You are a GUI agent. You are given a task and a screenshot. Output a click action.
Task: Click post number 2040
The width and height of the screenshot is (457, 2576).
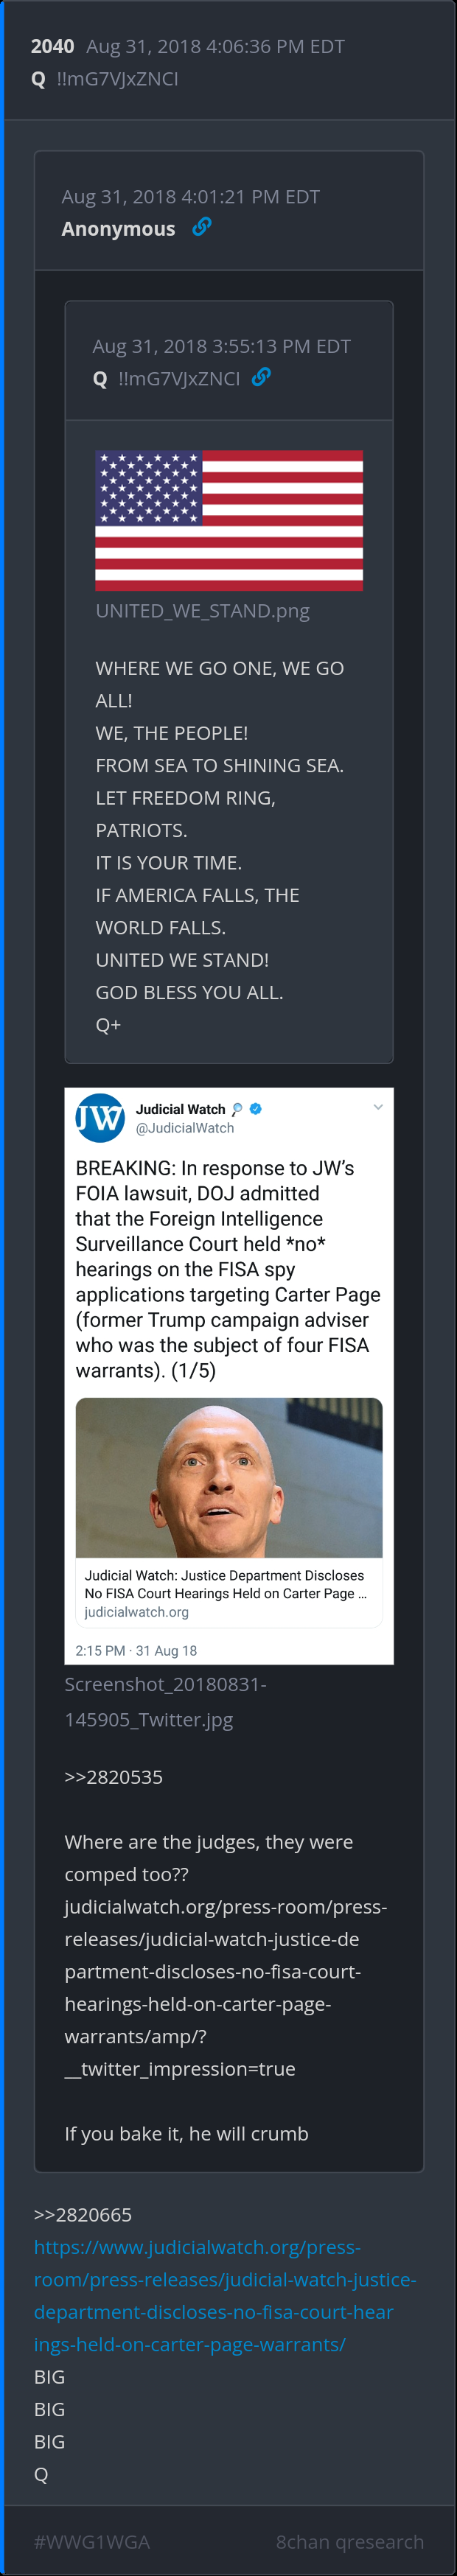point(52,46)
